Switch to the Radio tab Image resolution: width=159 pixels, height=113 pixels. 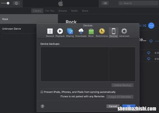(x=74, y=11)
